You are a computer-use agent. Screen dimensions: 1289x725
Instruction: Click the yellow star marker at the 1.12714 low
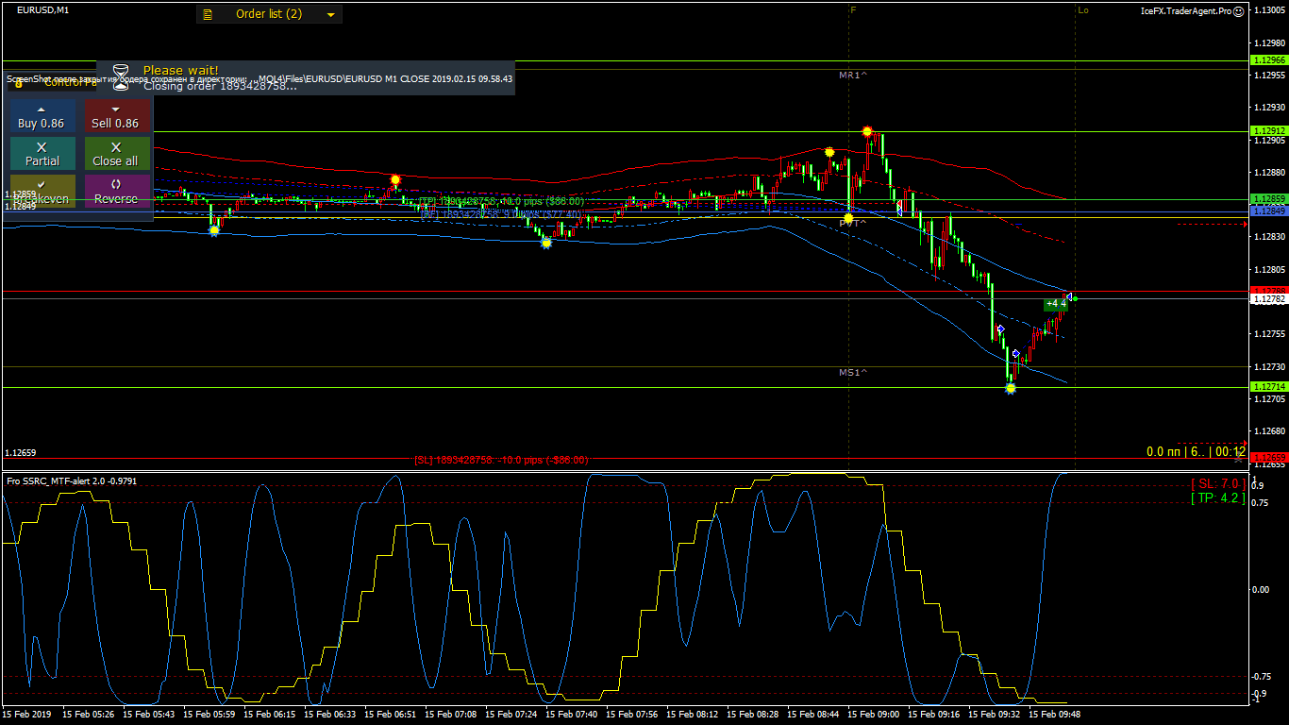pos(1011,388)
